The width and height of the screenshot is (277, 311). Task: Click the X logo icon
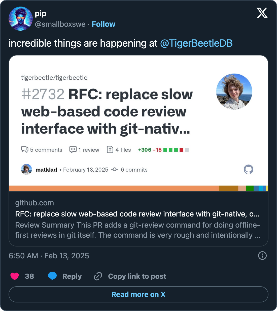pos(262,13)
